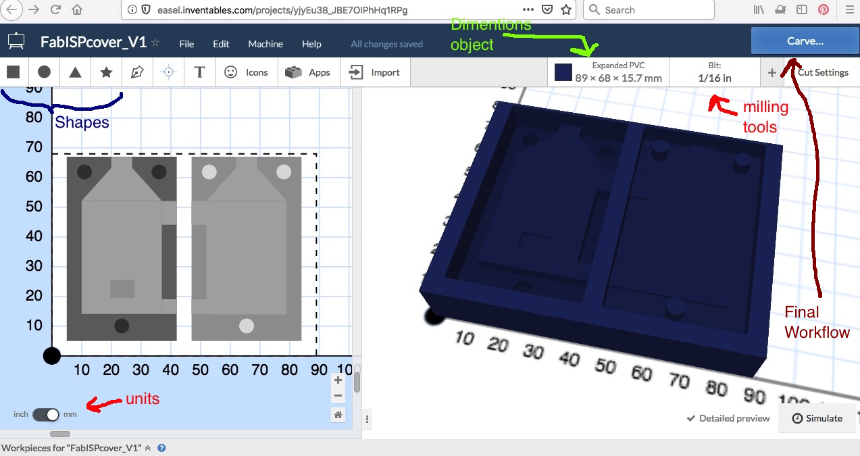Open the Help menu
This screenshot has height=456, width=860.
pos(311,44)
